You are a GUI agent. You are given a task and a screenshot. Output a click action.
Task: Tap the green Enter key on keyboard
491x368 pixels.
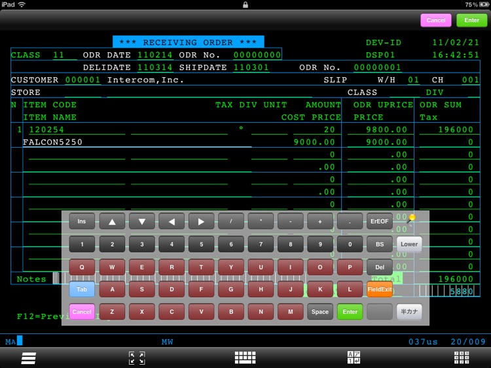click(x=350, y=312)
